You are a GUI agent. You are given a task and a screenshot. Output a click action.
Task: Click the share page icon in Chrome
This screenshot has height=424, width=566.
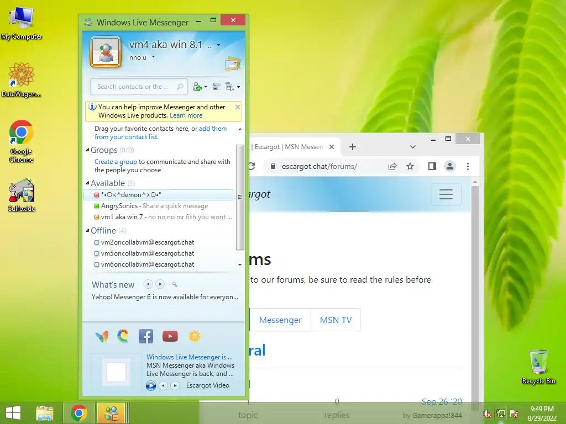392,166
